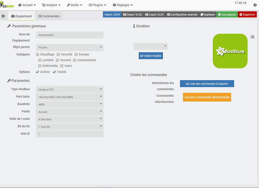Image resolution: width=259 pixels, height=188 pixels.
Task: Switch to the Commandes tab
Action: click(49, 16)
